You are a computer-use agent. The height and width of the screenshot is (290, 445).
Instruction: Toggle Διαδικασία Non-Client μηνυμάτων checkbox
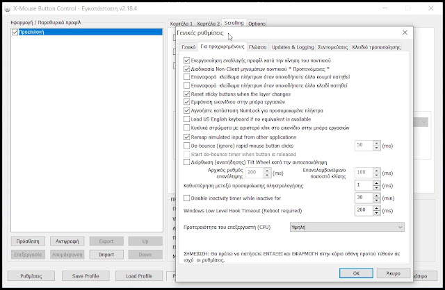pyautogui.click(x=186, y=69)
